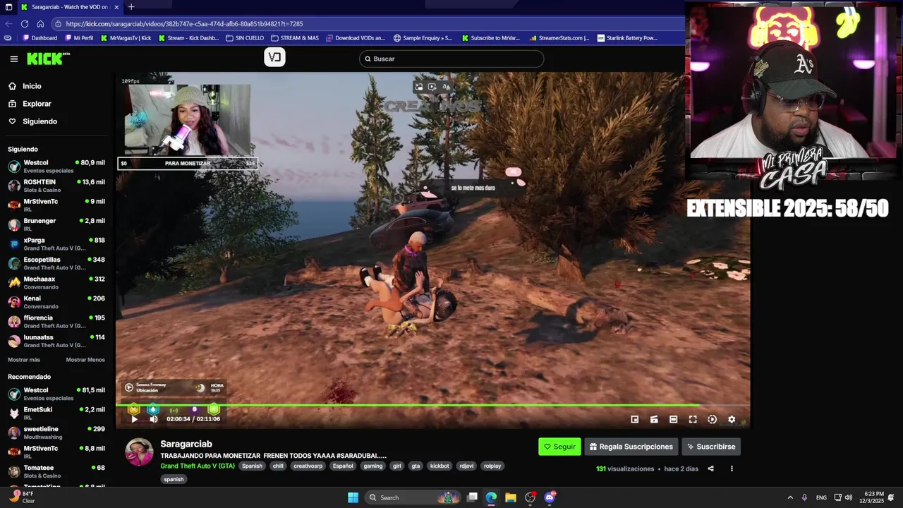Viewport: 903px width, 508px height.
Task: Open EmetSuki recommended channel
Action: pyautogui.click(x=56, y=413)
